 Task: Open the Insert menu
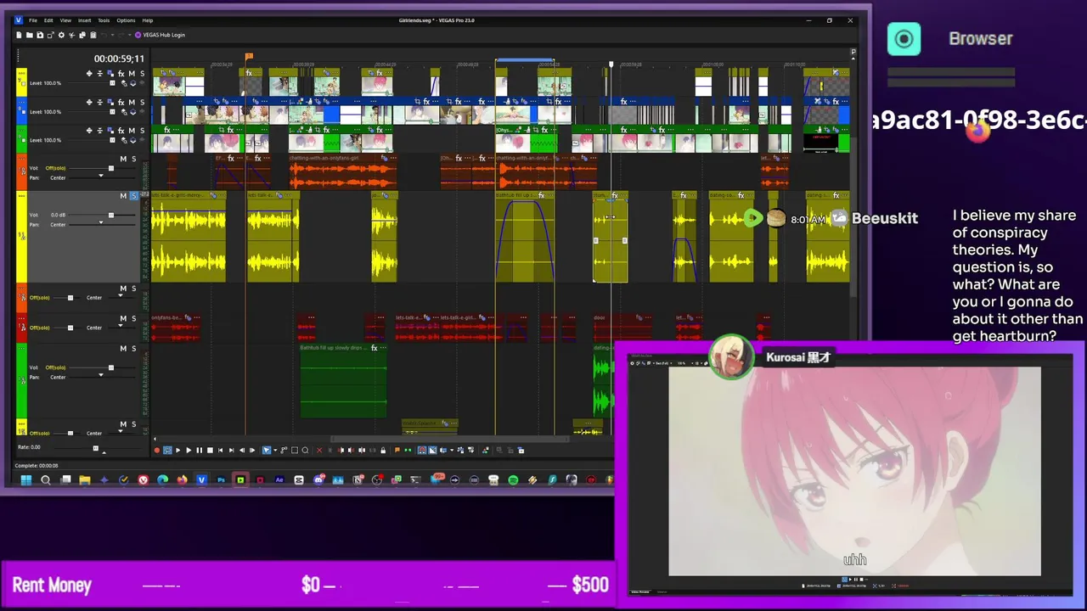pyautogui.click(x=84, y=20)
